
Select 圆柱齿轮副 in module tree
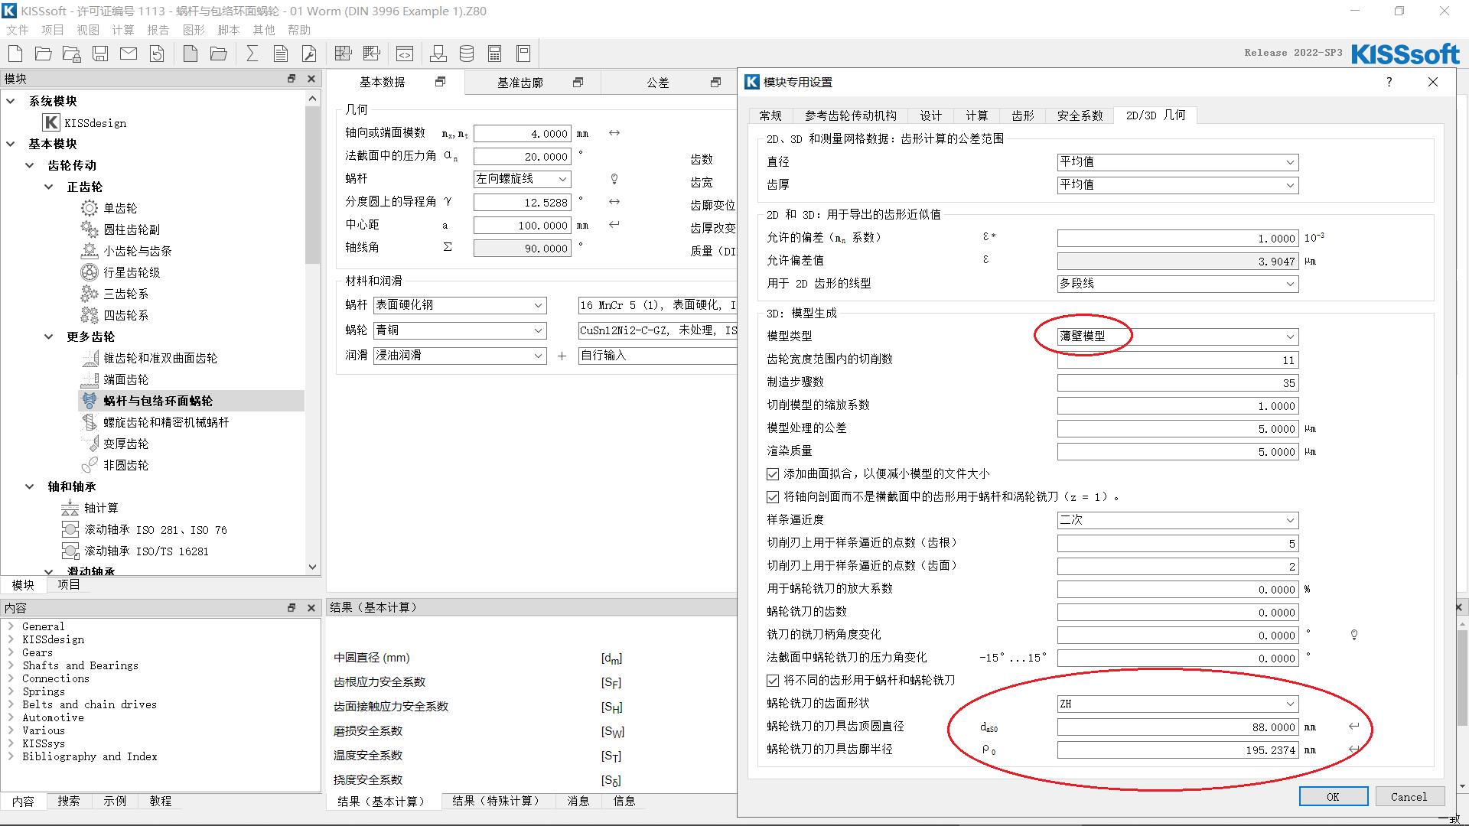coord(132,229)
